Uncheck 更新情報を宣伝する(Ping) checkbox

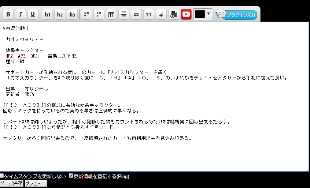click(x=71, y=176)
